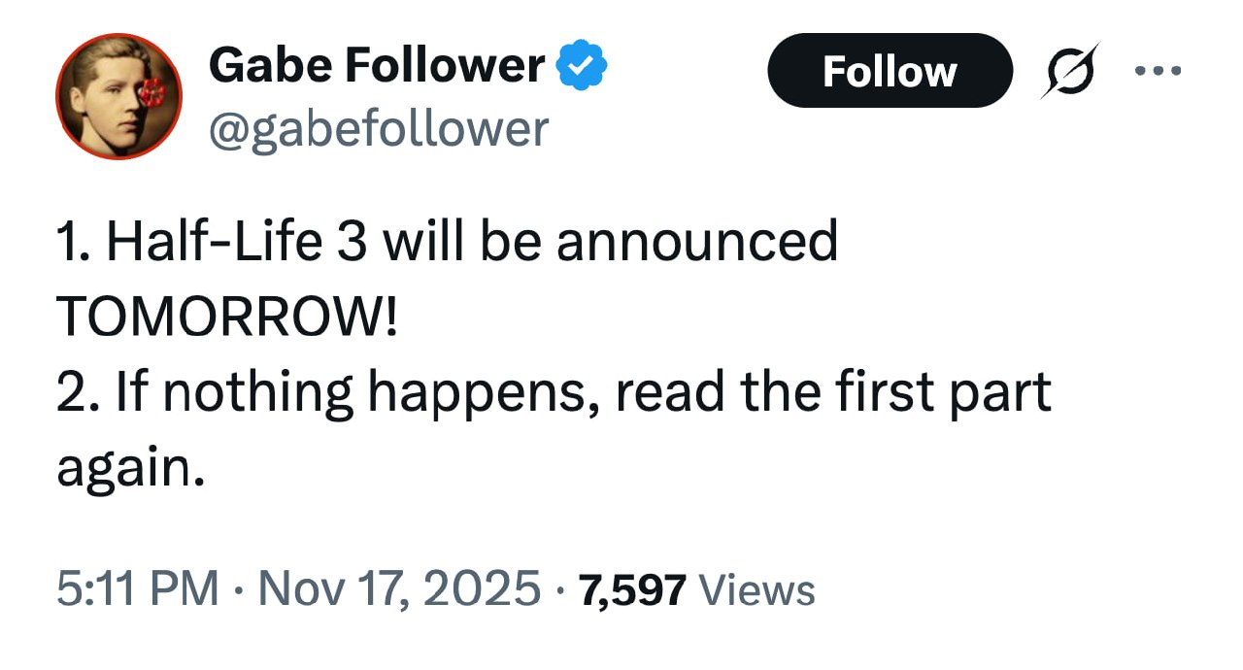Click the blue verified checkmark badge
The height and width of the screenshot is (670, 1243).
[582, 67]
